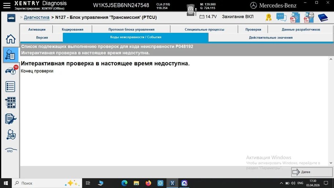Viewport: 334px width, 188px height.
Task: Switch to Действительные значения tab
Action: point(271,37)
